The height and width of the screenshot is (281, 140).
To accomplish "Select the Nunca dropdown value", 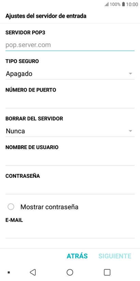I will tap(15, 131).
